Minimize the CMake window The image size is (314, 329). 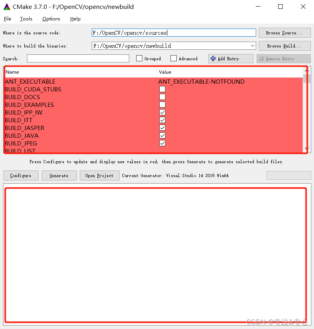258,7
